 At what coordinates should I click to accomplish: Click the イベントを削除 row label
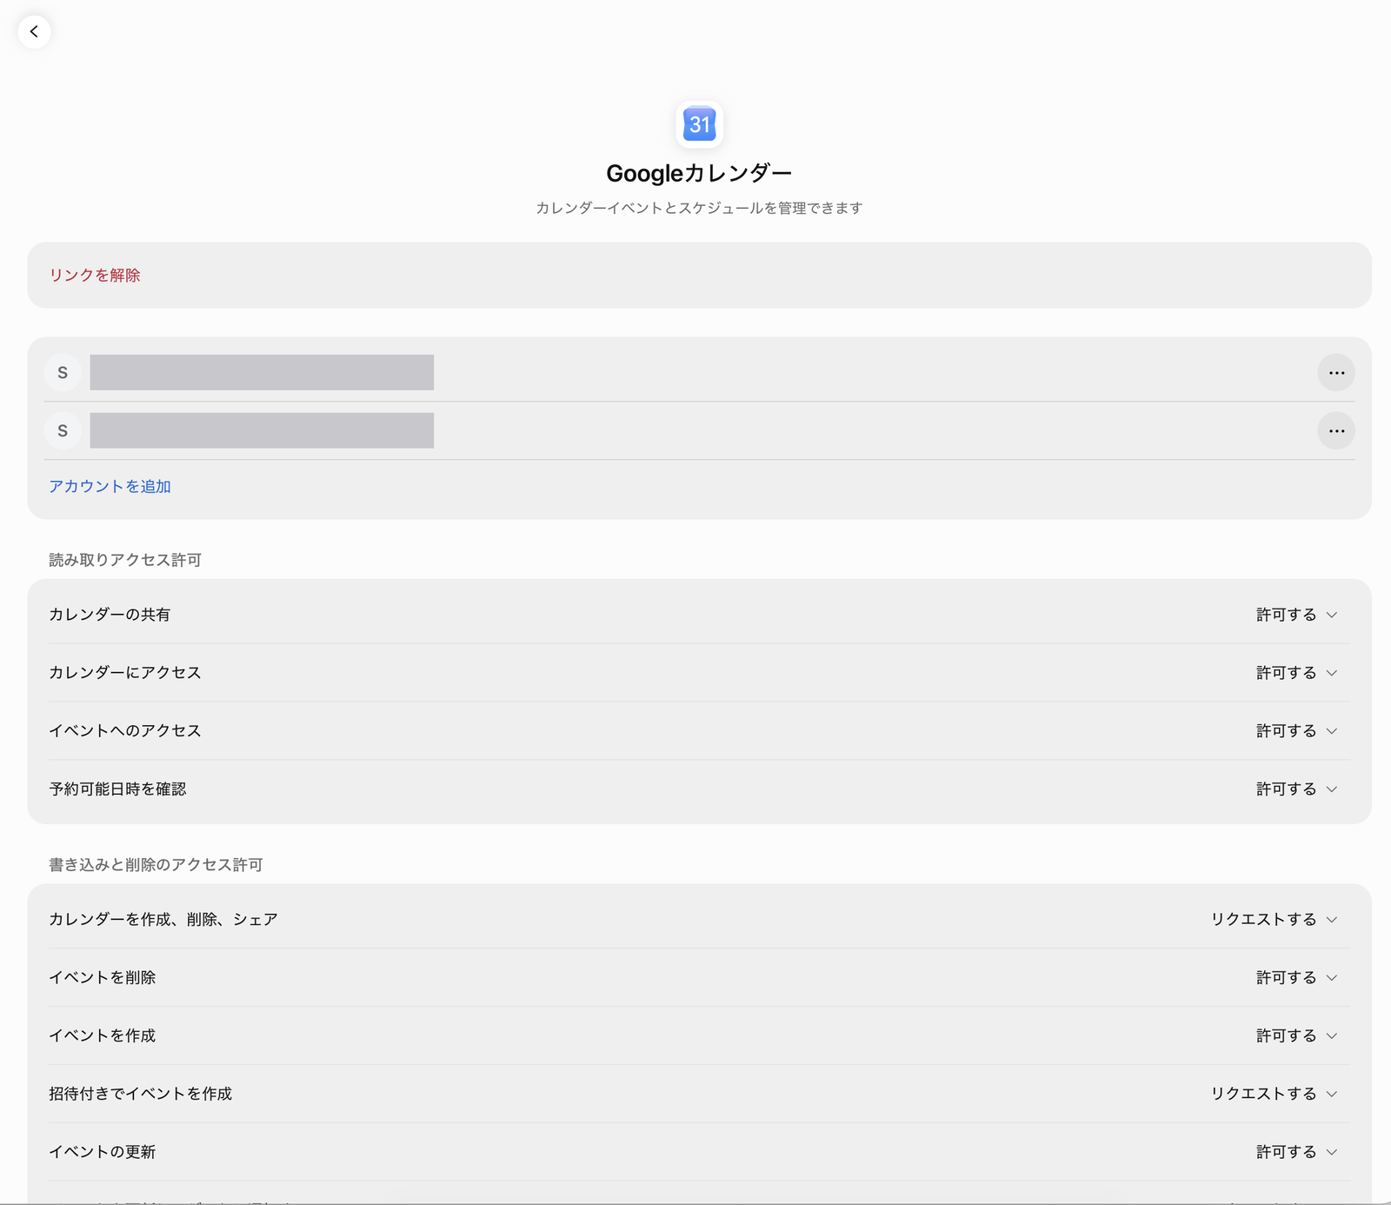pos(103,978)
